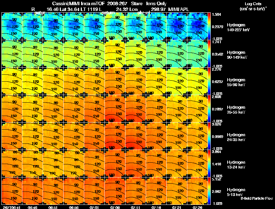This screenshot has width=275, height=209.
Task: Open the 5-13 keV image panel at 06:46
Action: (x=32, y=191)
